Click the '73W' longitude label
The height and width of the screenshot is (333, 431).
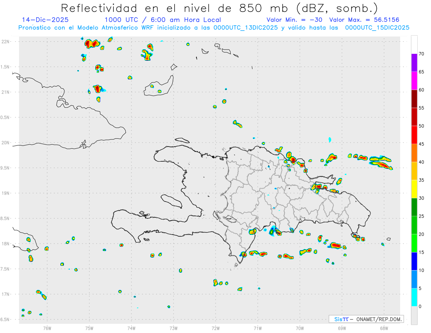(173, 328)
